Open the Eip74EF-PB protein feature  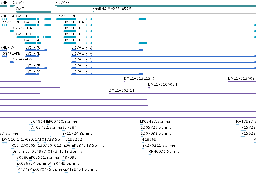point(107,74)
